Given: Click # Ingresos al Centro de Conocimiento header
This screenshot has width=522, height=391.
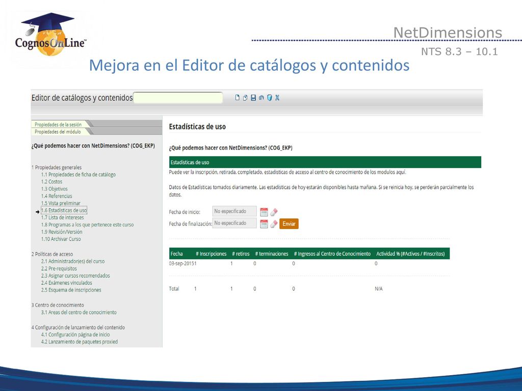Looking at the screenshot, I should point(332,254).
